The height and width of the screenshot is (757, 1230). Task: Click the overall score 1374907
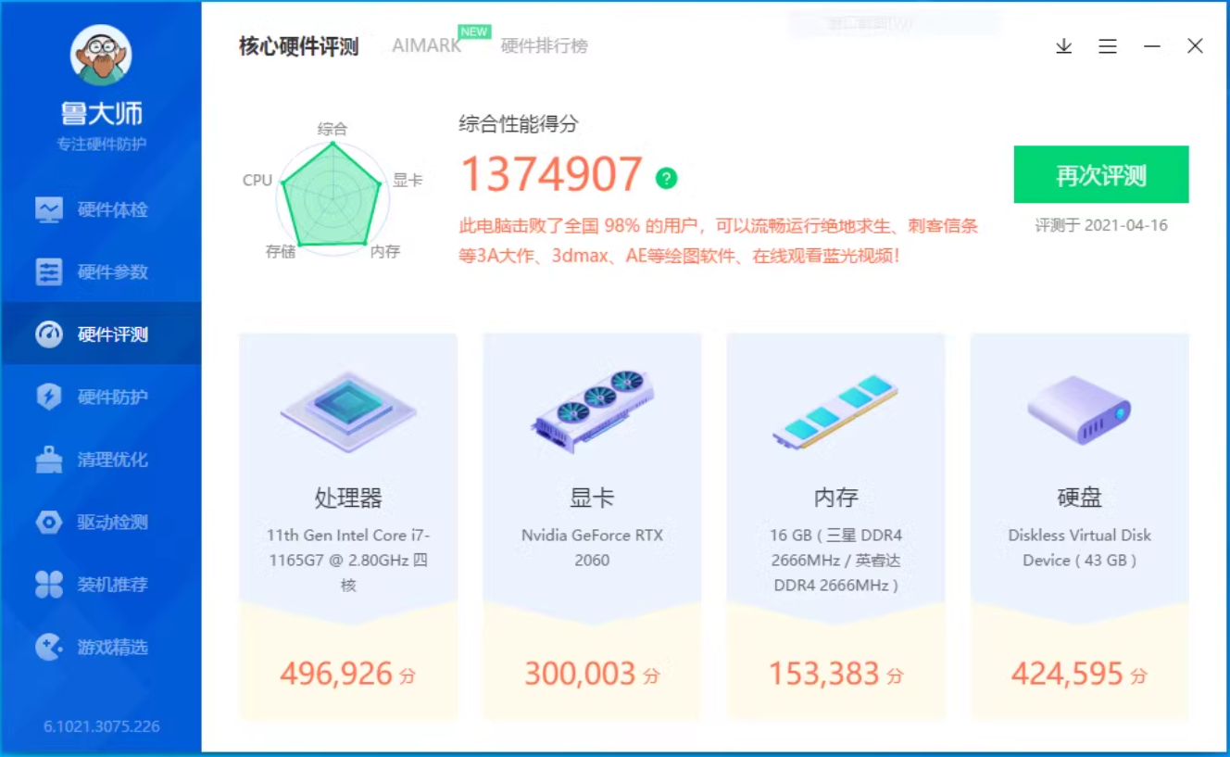click(551, 174)
